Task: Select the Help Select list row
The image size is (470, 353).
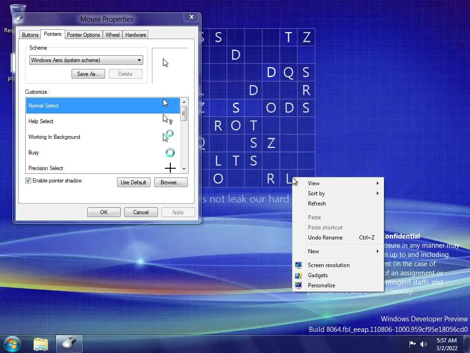Action: click(103, 121)
